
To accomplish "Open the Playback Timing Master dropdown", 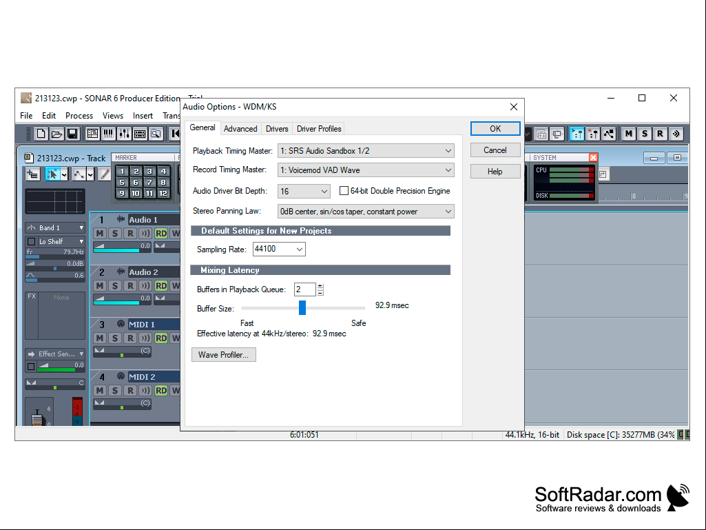I will coord(366,151).
